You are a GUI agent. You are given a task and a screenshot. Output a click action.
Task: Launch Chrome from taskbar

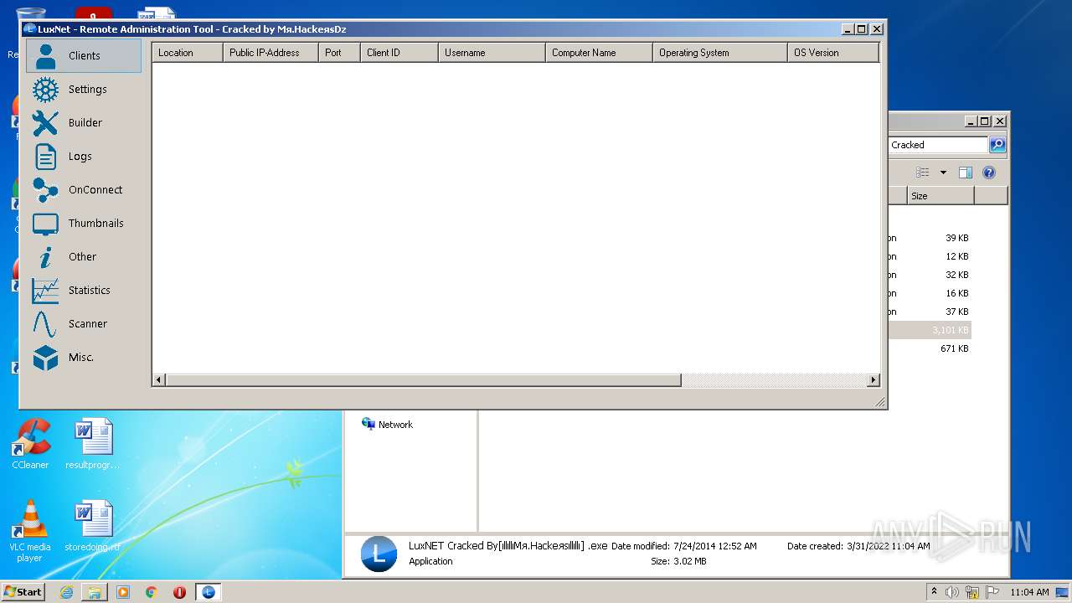click(151, 592)
